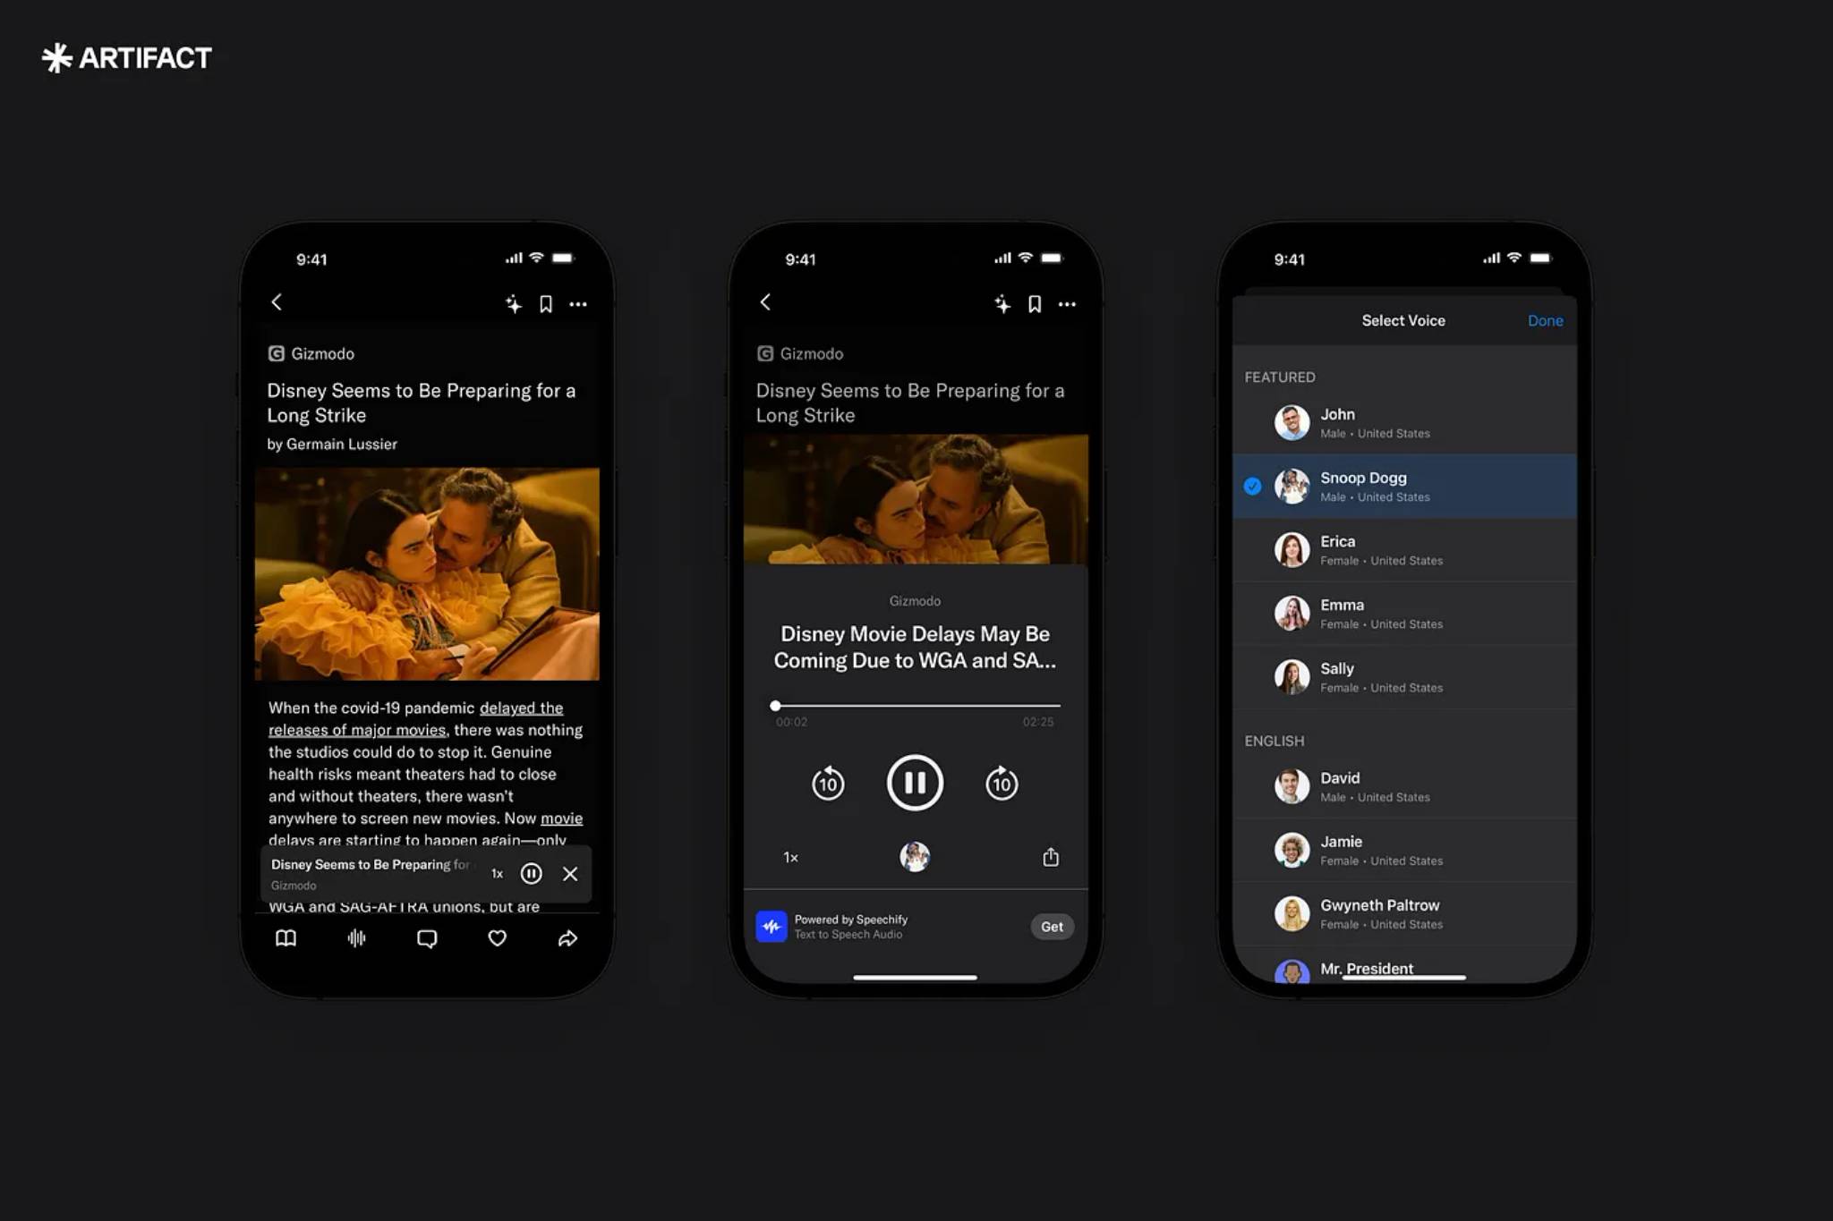Image resolution: width=1833 pixels, height=1221 pixels.
Task: Click the heart like icon
Action: pyautogui.click(x=498, y=937)
